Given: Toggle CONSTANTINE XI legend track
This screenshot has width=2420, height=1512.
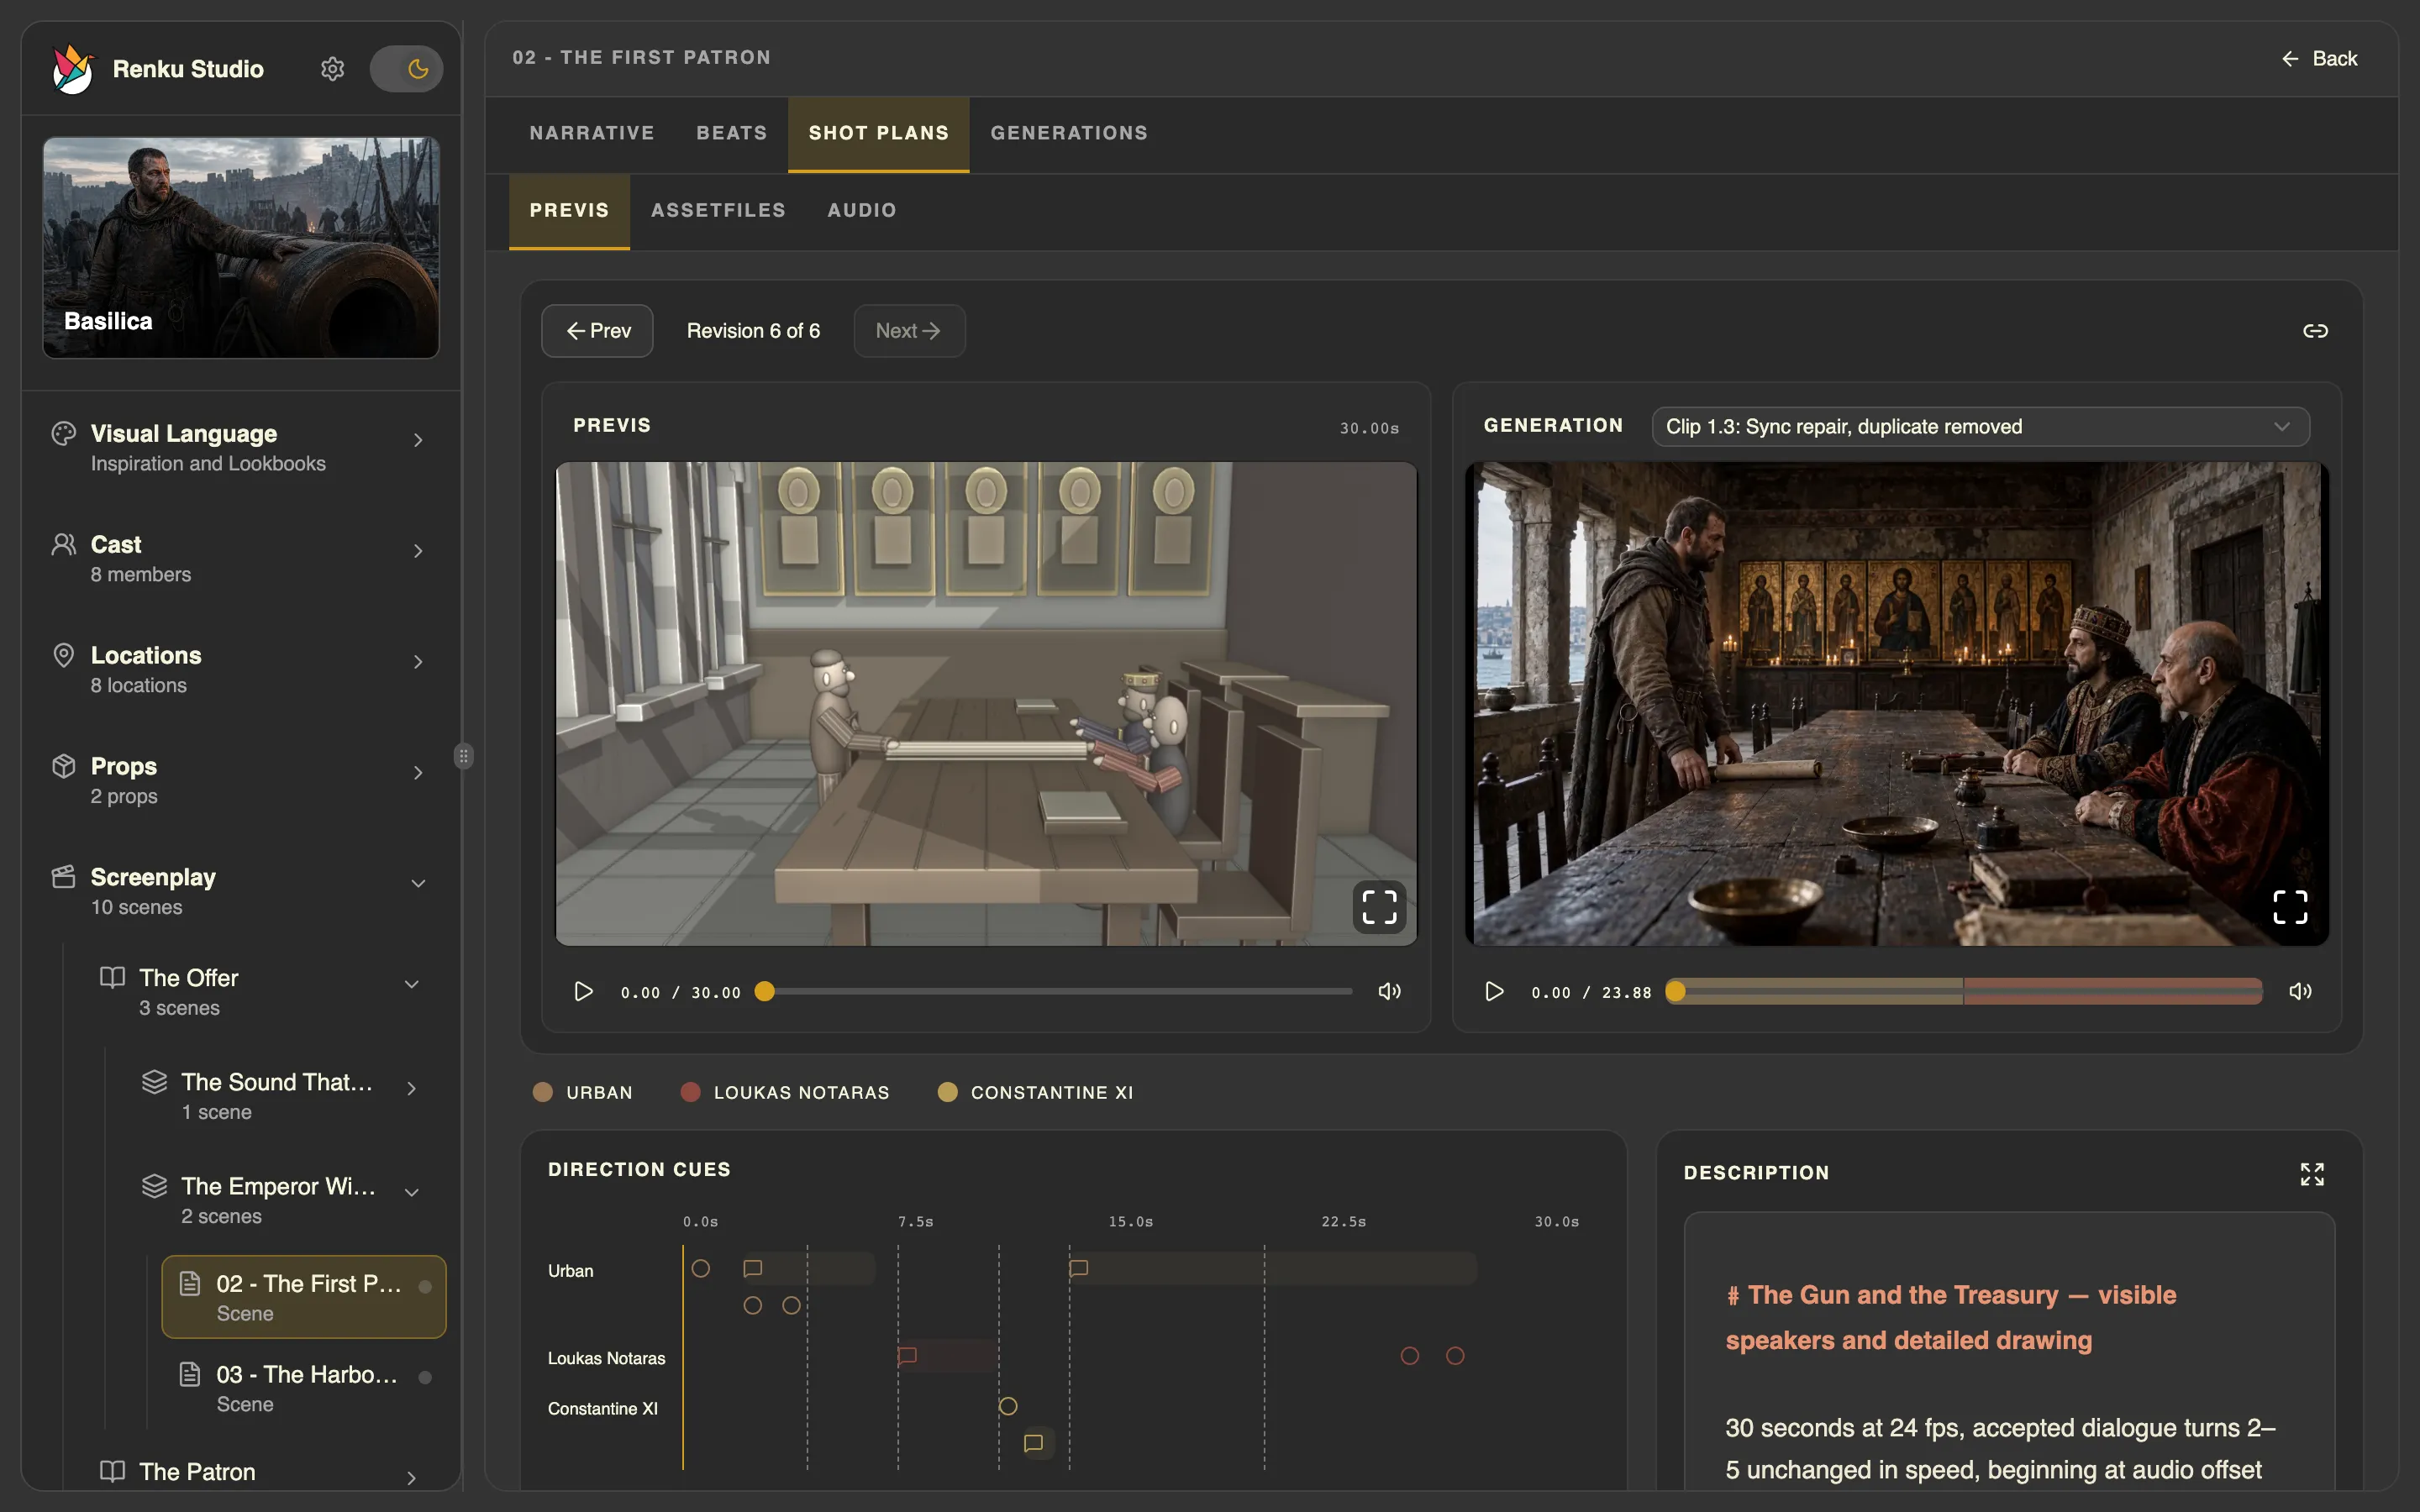Looking at the screenshot, I should pyautogui.click(x=1035, y=1093).
